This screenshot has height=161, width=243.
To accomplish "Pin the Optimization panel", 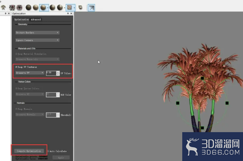I will pos(68,13).
